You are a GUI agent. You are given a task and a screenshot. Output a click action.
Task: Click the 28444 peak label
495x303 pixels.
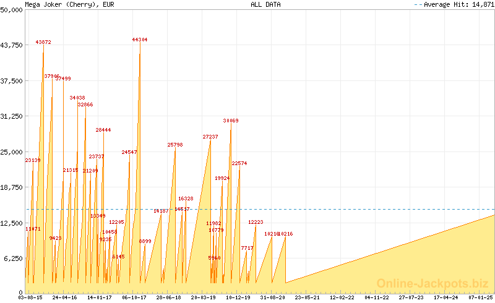103,130
